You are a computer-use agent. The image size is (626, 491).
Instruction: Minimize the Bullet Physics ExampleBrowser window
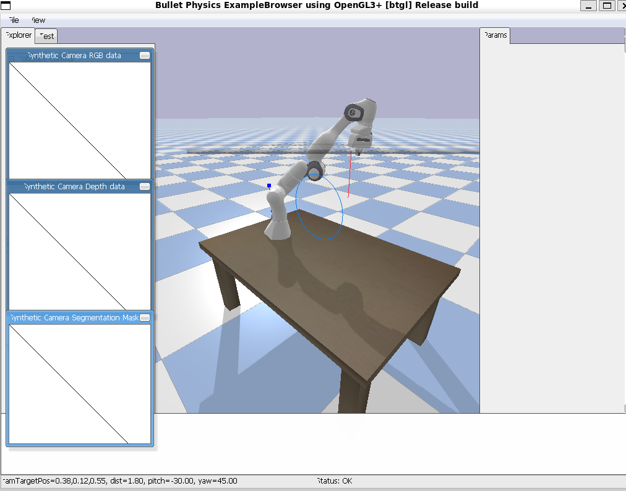point(588,6)
